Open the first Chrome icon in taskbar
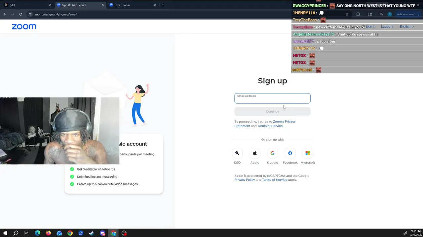The width and height of the screenshot is (423, 237). (x=70, y=233)
